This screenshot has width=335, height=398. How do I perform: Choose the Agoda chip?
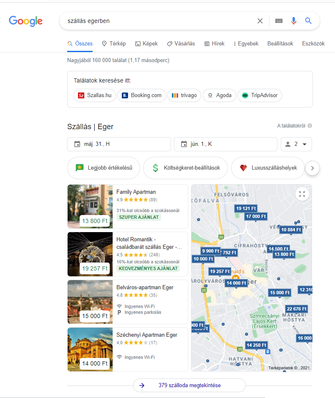click(x=219, y=95)
